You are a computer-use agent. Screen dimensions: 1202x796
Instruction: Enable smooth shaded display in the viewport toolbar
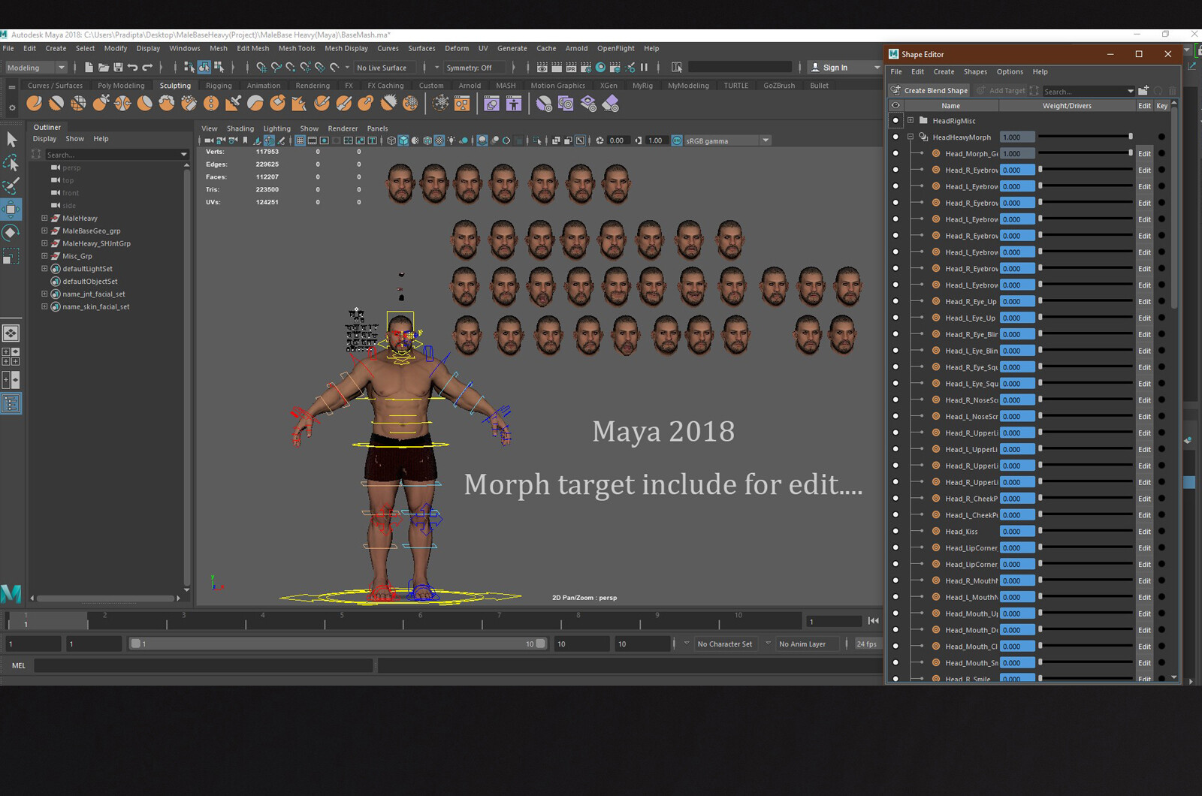pyautogui.click(x=404, y=140)
